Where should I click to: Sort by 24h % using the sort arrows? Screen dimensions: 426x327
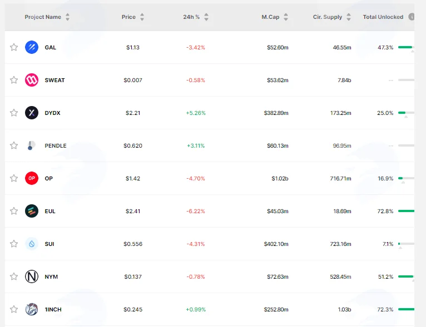click(206, 17)
